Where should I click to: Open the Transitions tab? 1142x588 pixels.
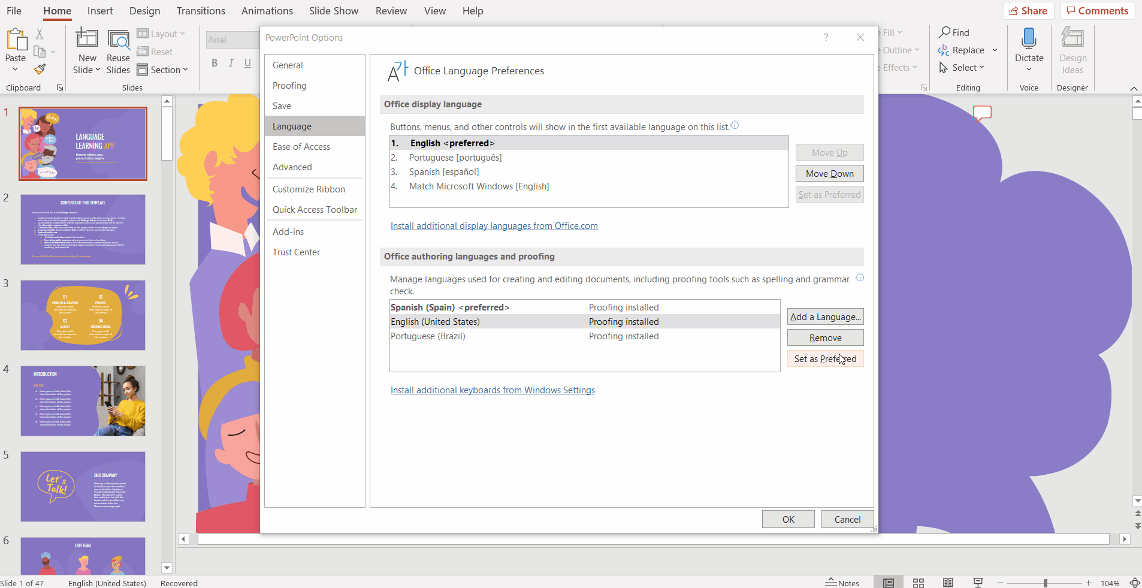[x=200, y=10]
